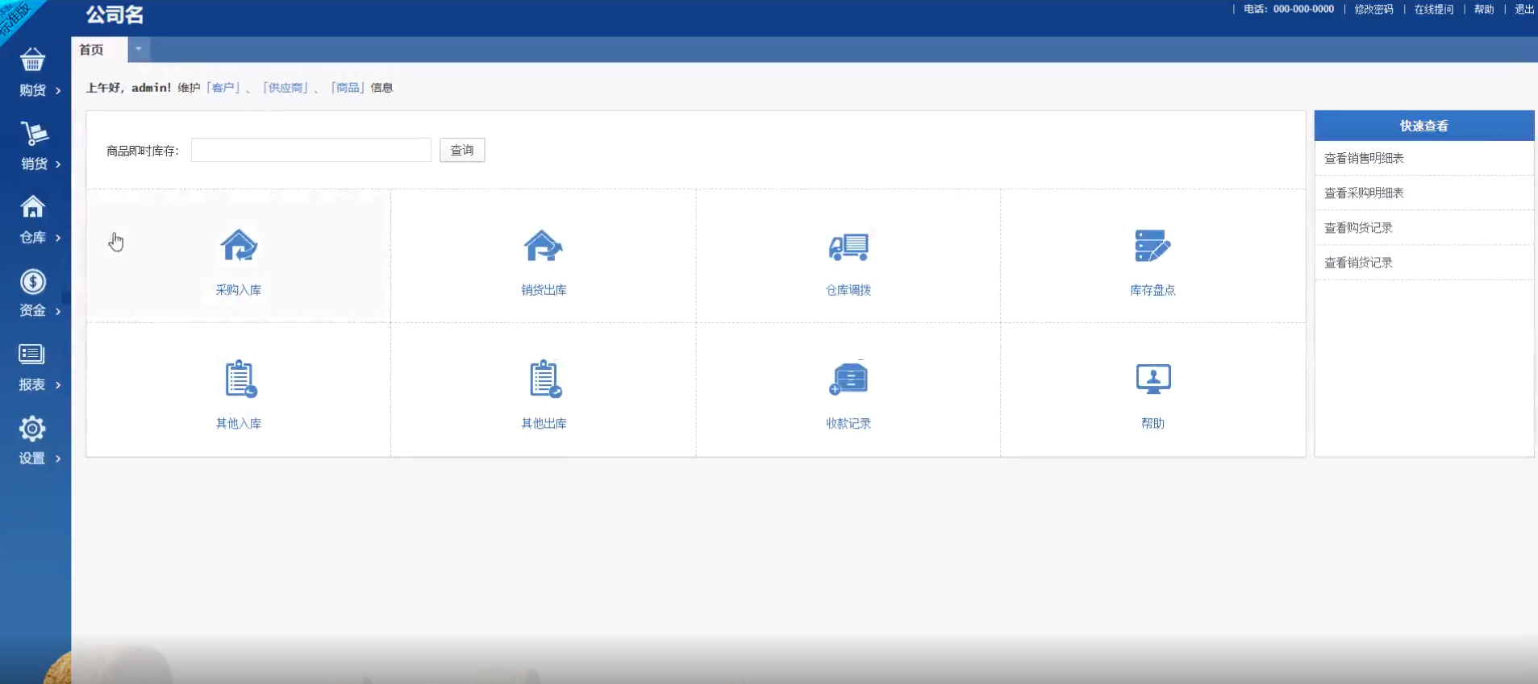Open the 销货出库 sales outbound icon
Image resolution: width=1538 pixels, height=684 pixels.
(543, 247)
